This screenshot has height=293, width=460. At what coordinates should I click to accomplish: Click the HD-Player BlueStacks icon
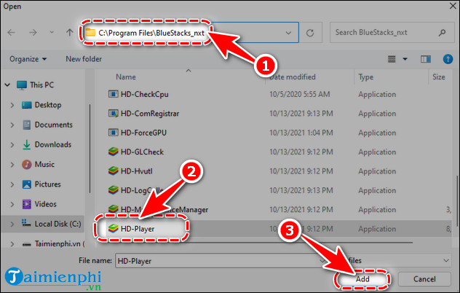coord(114,228)
